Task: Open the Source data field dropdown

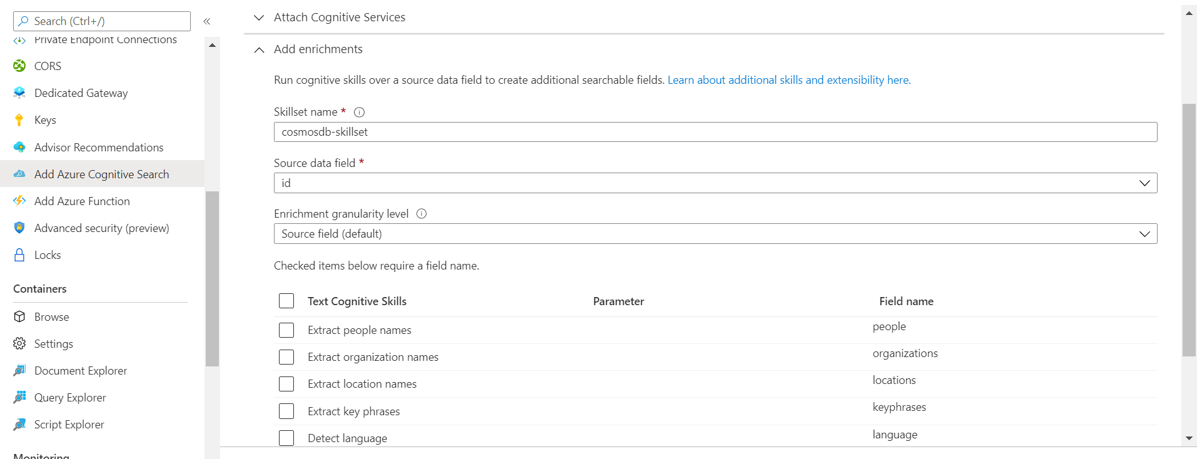Action: tap(715, 183)
